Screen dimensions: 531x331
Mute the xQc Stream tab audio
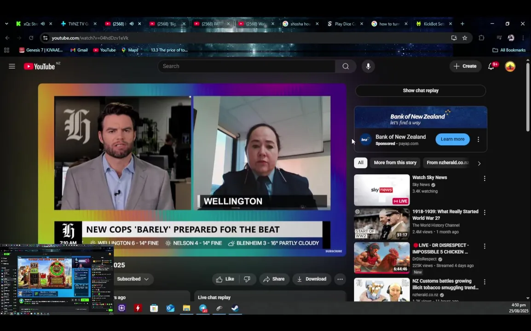[43, 24]
